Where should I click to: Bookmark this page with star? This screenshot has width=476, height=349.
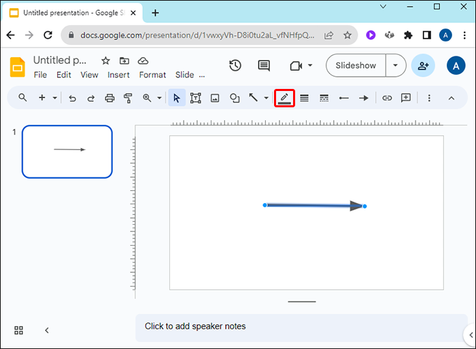coord(347,35)
